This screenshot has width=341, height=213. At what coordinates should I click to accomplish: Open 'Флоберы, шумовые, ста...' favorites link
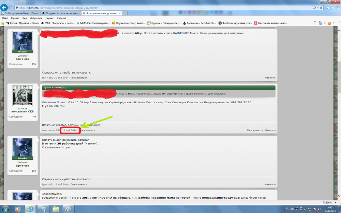pos(235,23)
